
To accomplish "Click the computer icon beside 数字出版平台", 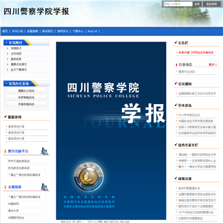I will point(44,151).
